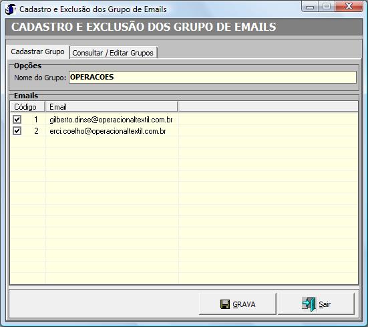Click the floppy disk icon on GRAVA

click(x=225, y=304)
